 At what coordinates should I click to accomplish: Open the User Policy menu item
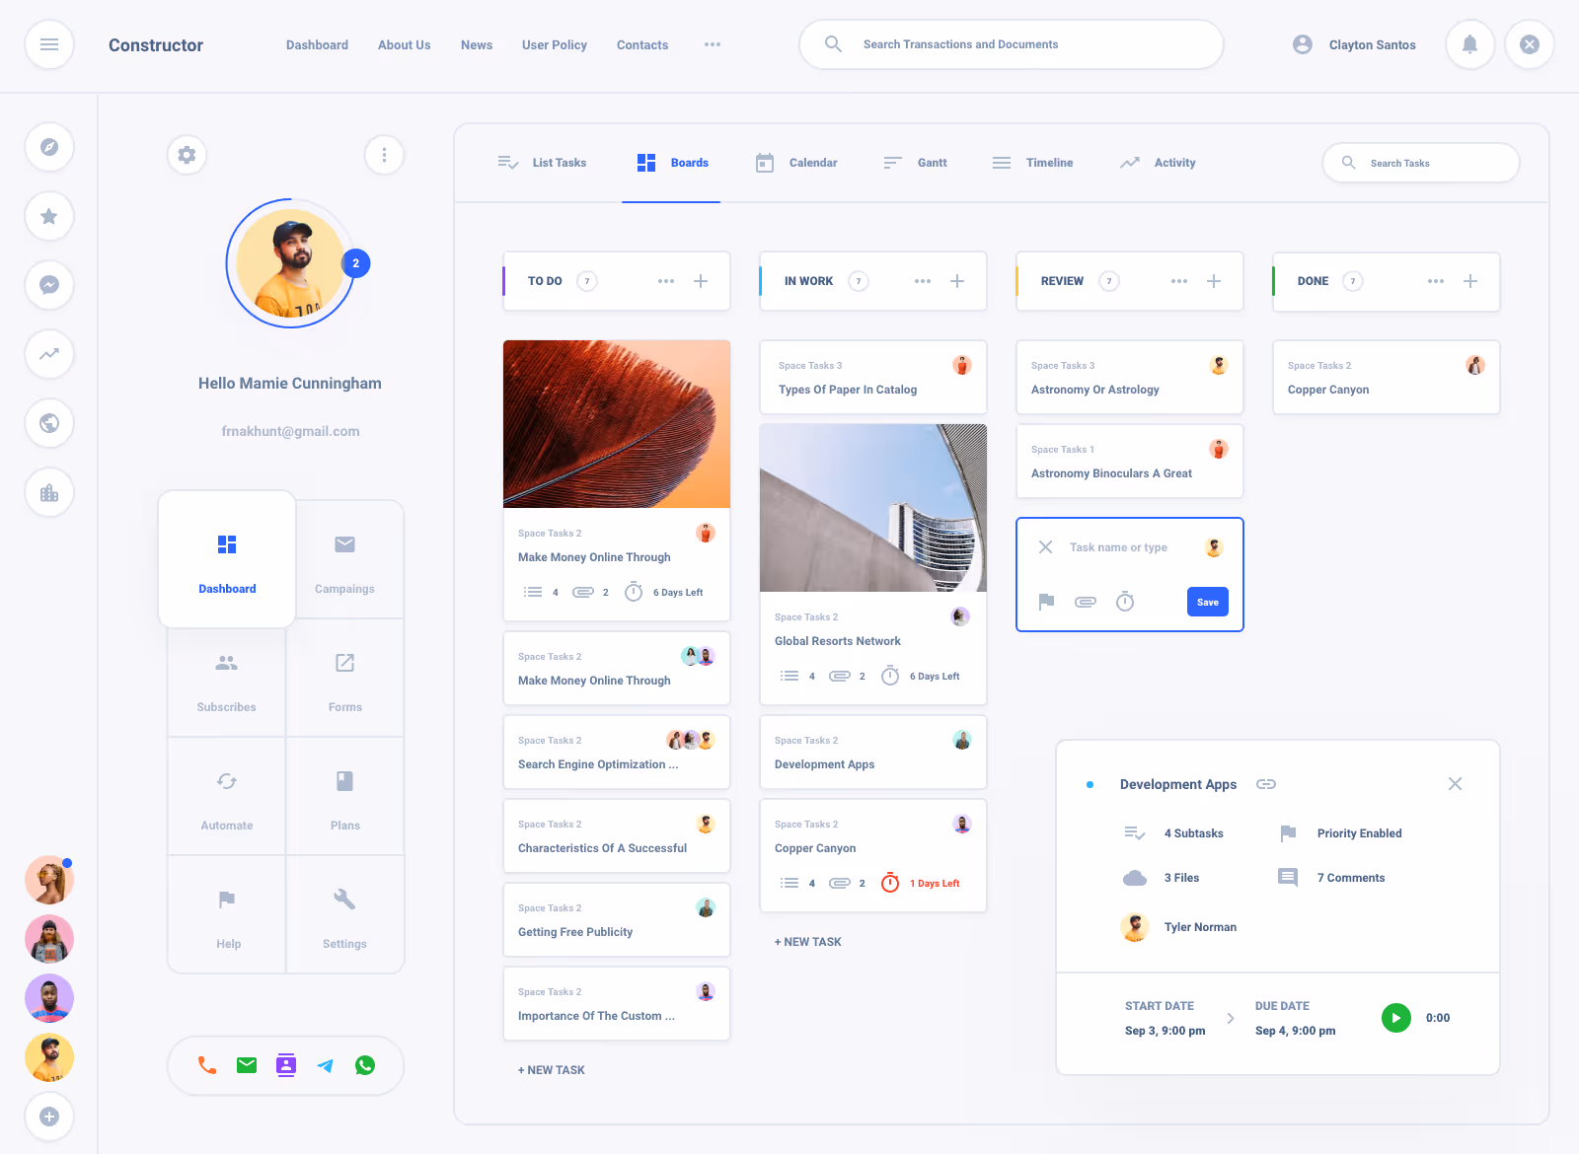[554, 44]
